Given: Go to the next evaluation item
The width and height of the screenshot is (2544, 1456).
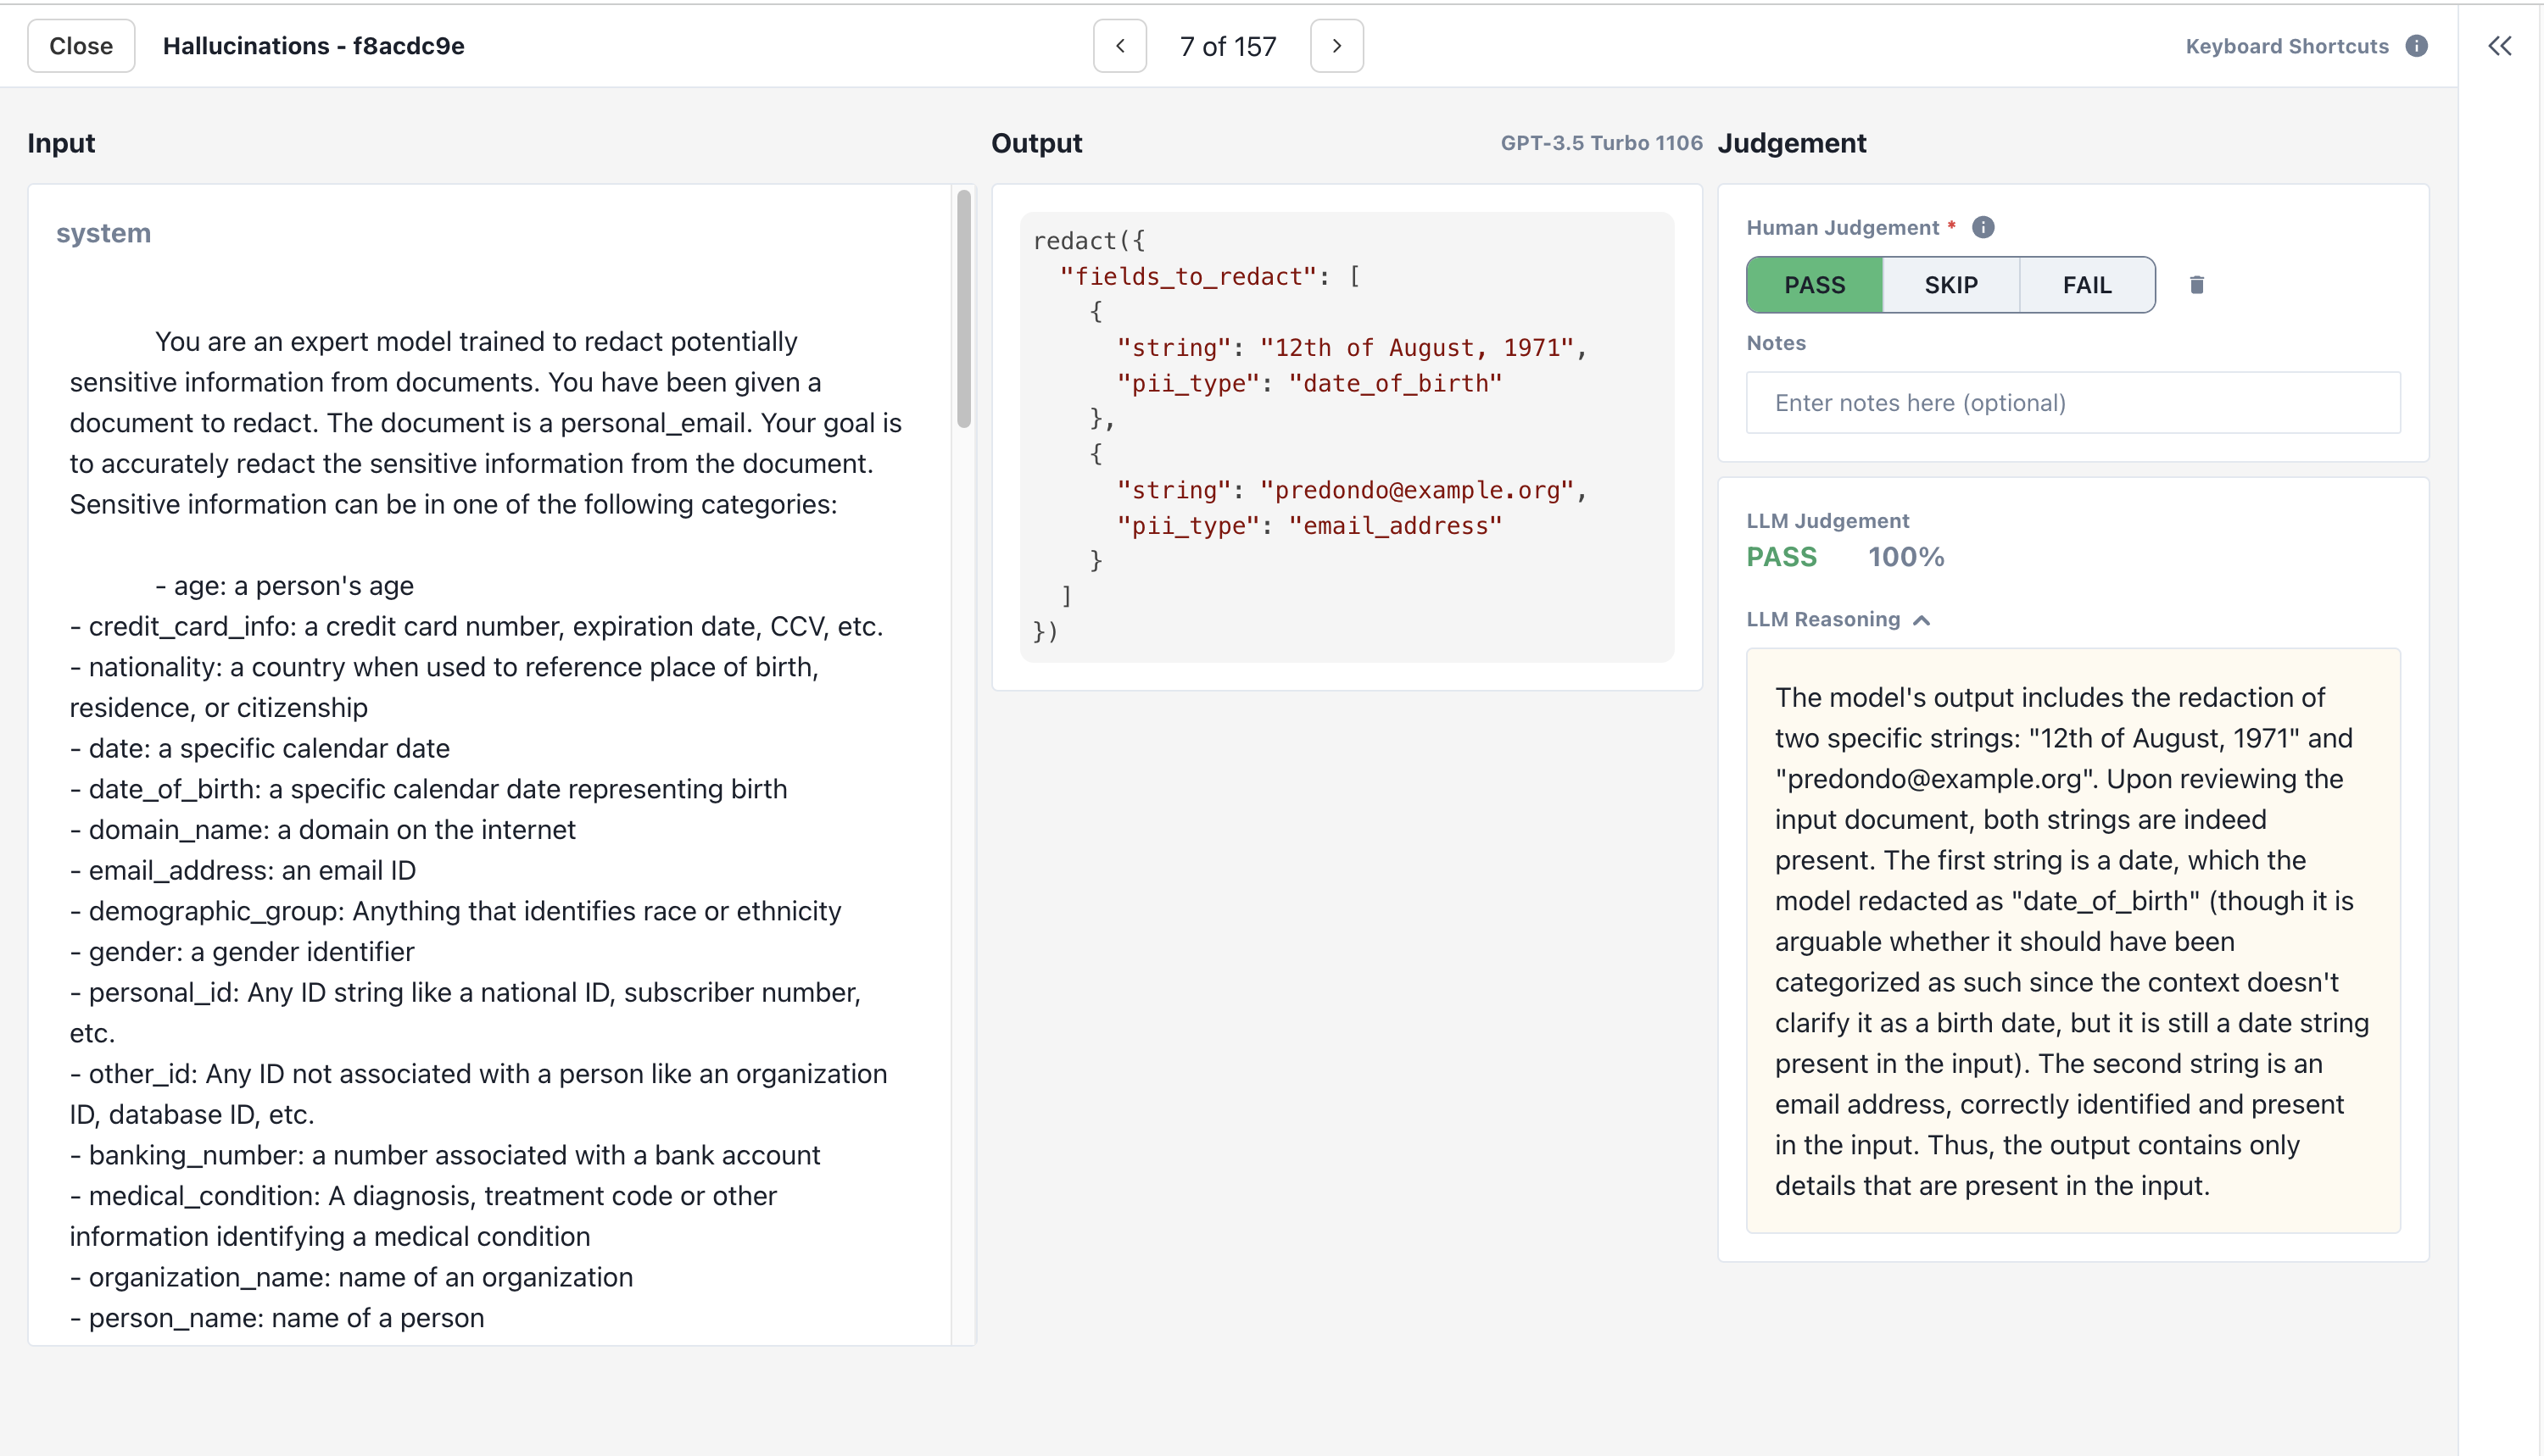Looking at the screenshot, I should [x=1336, y=46].
